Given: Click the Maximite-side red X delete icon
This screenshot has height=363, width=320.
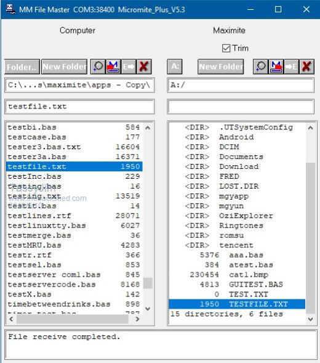Looking at the screenshot, I should pos(307,67).
